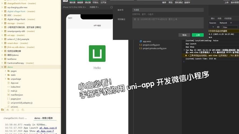Select the uview-v1_1.8.4_example project
This screenshot has width=239, height=134.
click(x=18, y=39)
